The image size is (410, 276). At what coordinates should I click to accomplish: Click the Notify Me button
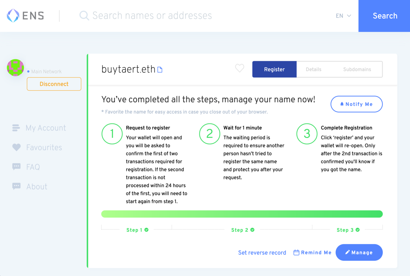click(357, 104)
